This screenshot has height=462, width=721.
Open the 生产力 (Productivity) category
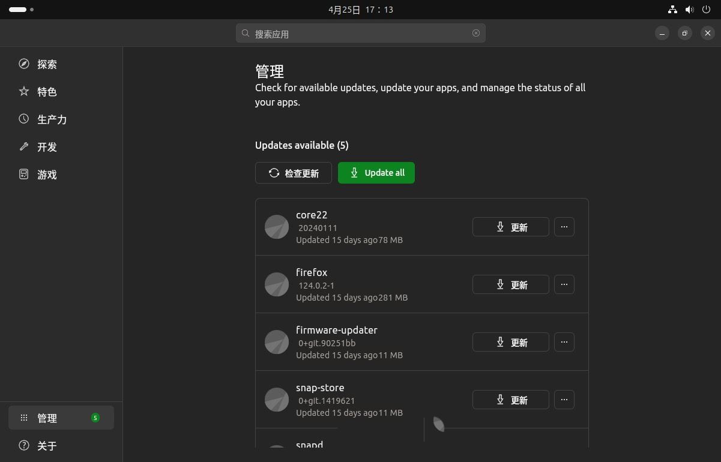coord(52,119)
